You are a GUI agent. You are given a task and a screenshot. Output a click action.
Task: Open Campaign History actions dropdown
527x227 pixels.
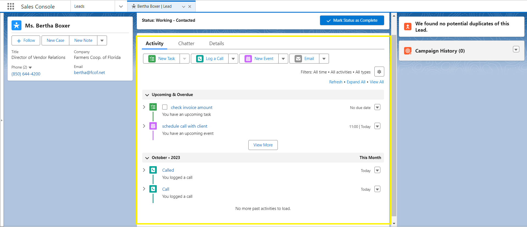pyautogui.click(x=516, y=49)
